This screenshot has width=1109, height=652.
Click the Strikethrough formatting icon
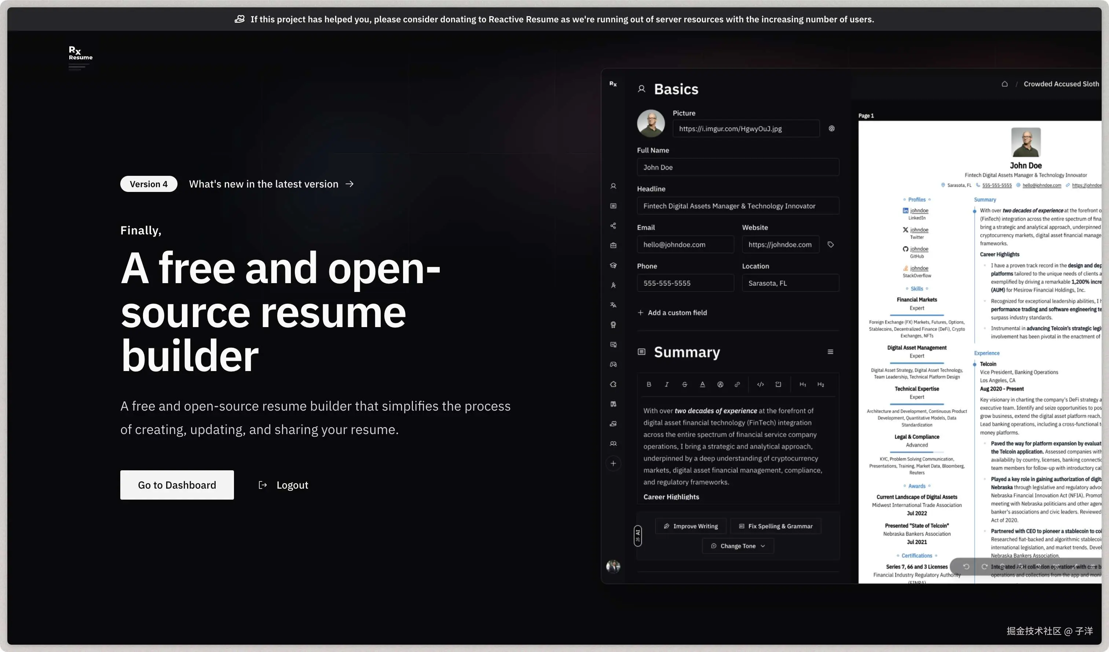[x=684, y=384]
